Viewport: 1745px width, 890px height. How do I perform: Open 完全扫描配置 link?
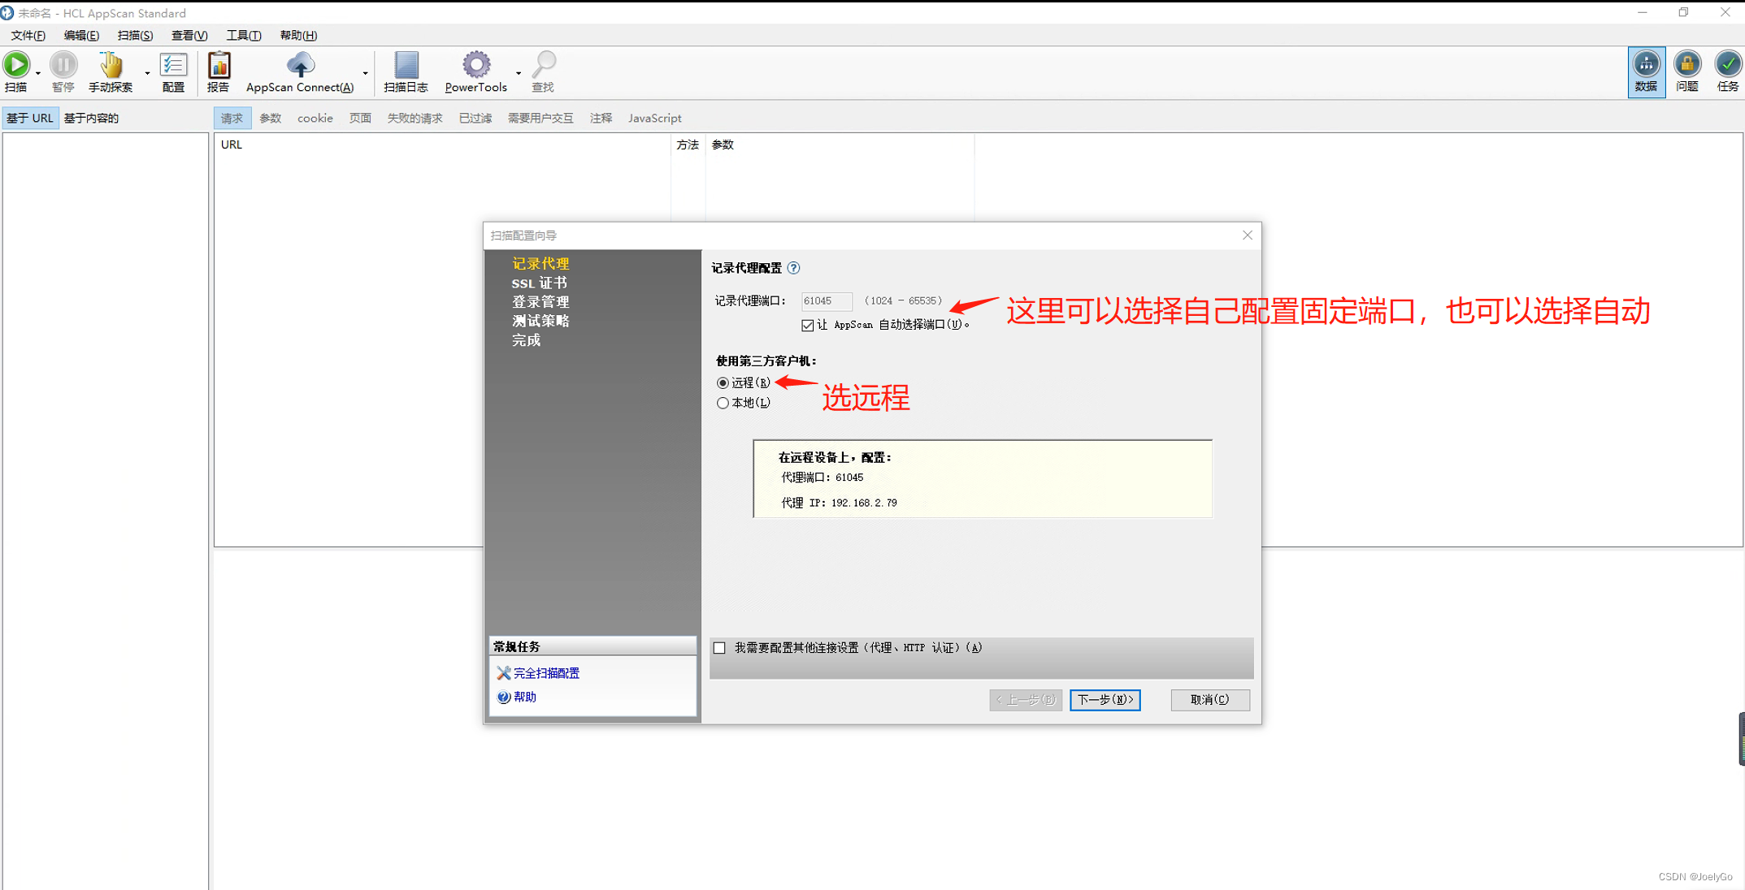click(x=545, y=673)
